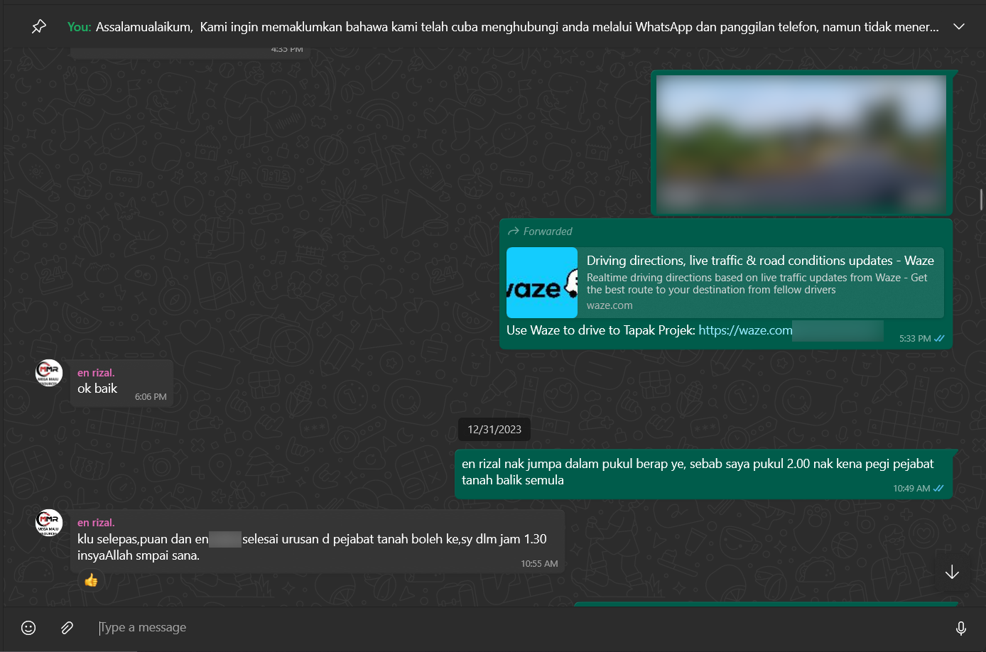This screenshot has height=652, width=986.
Task: Click the chat scrollbar thumb
Action: click(981, 199)
